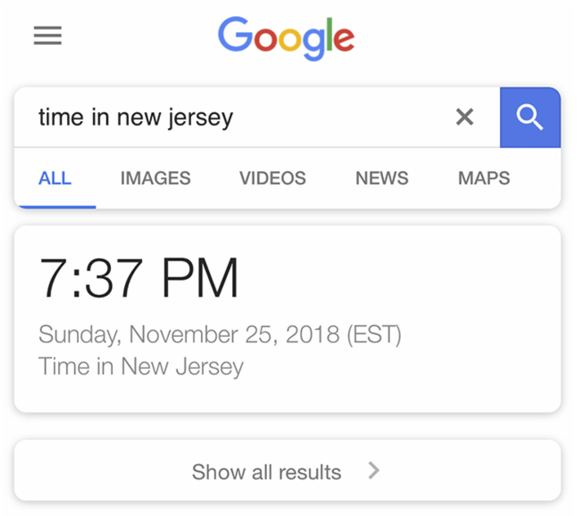Switch to the Images tab
The height and width of the screenshot is (516, 585).
[x=156, y=178]
